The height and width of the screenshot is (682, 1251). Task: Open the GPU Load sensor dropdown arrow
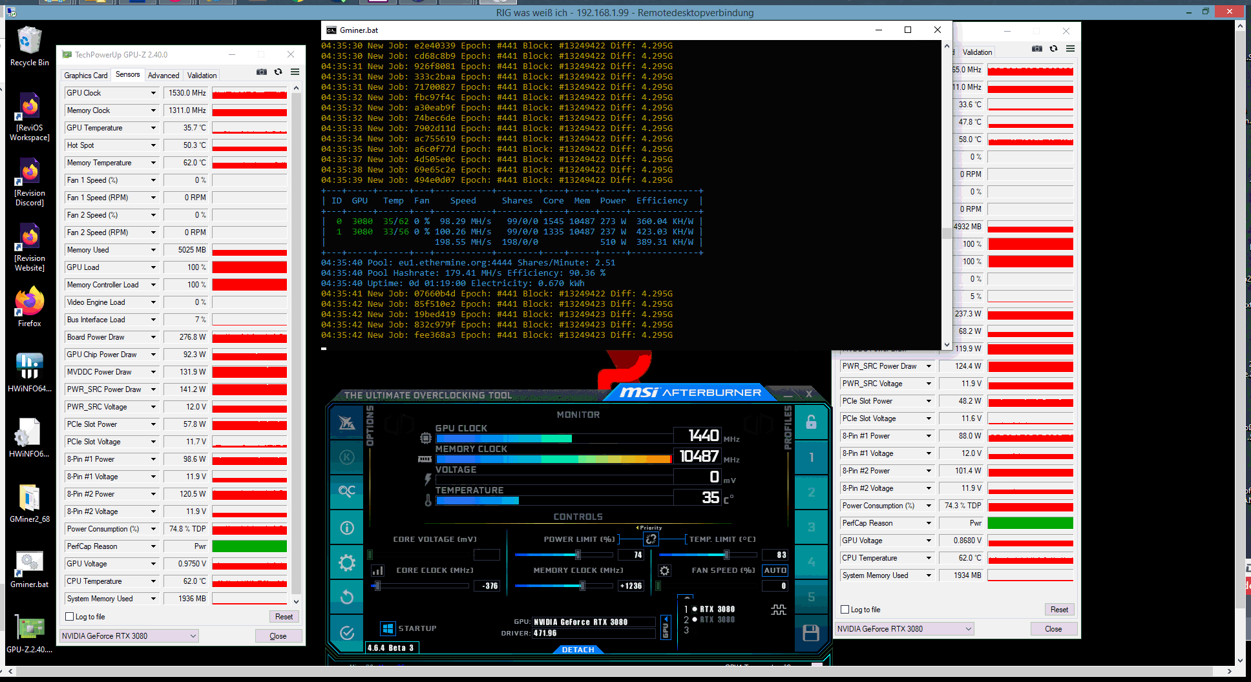[153, 267]
